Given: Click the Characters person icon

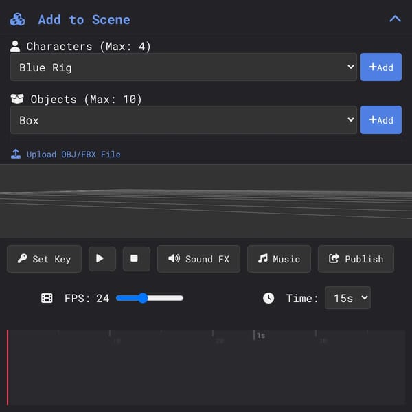Looking at the screenshot, I should (x=15, y=46).
